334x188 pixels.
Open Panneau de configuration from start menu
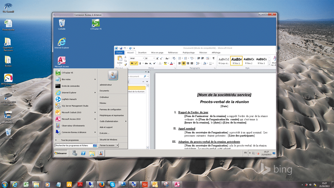[110, 109]
